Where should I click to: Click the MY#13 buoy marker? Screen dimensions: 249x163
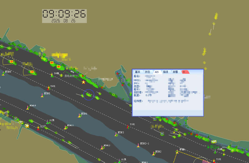(65, 127)
